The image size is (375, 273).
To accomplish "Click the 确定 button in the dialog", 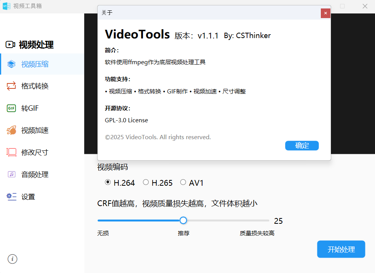I will (x=302, y=145).
